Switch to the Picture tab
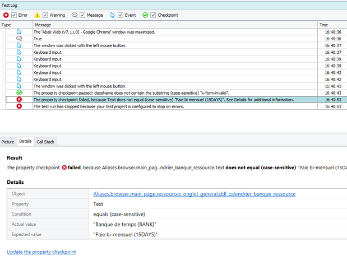 pos(8,142)
